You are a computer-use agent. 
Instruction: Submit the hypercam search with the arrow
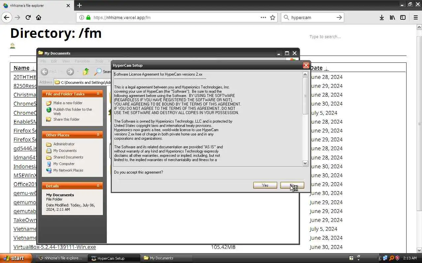339,17
